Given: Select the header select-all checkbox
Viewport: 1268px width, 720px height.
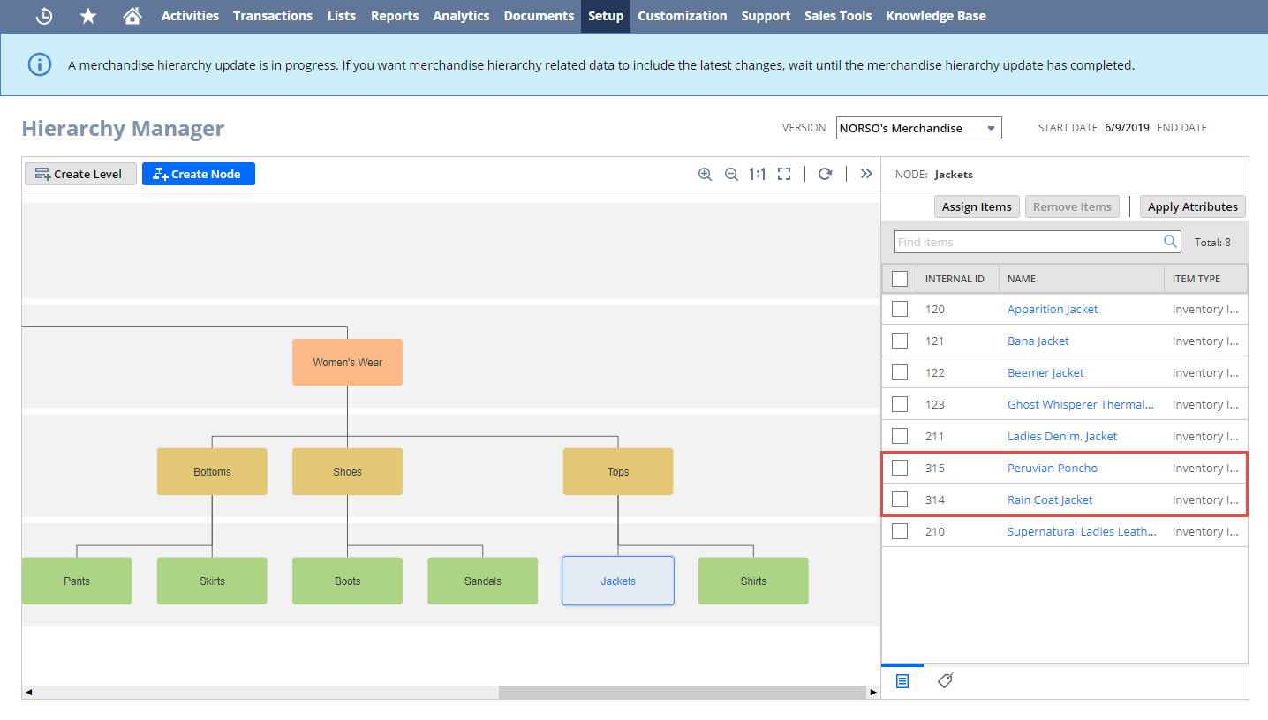Looking at the screenshot, I should [900, 279].
